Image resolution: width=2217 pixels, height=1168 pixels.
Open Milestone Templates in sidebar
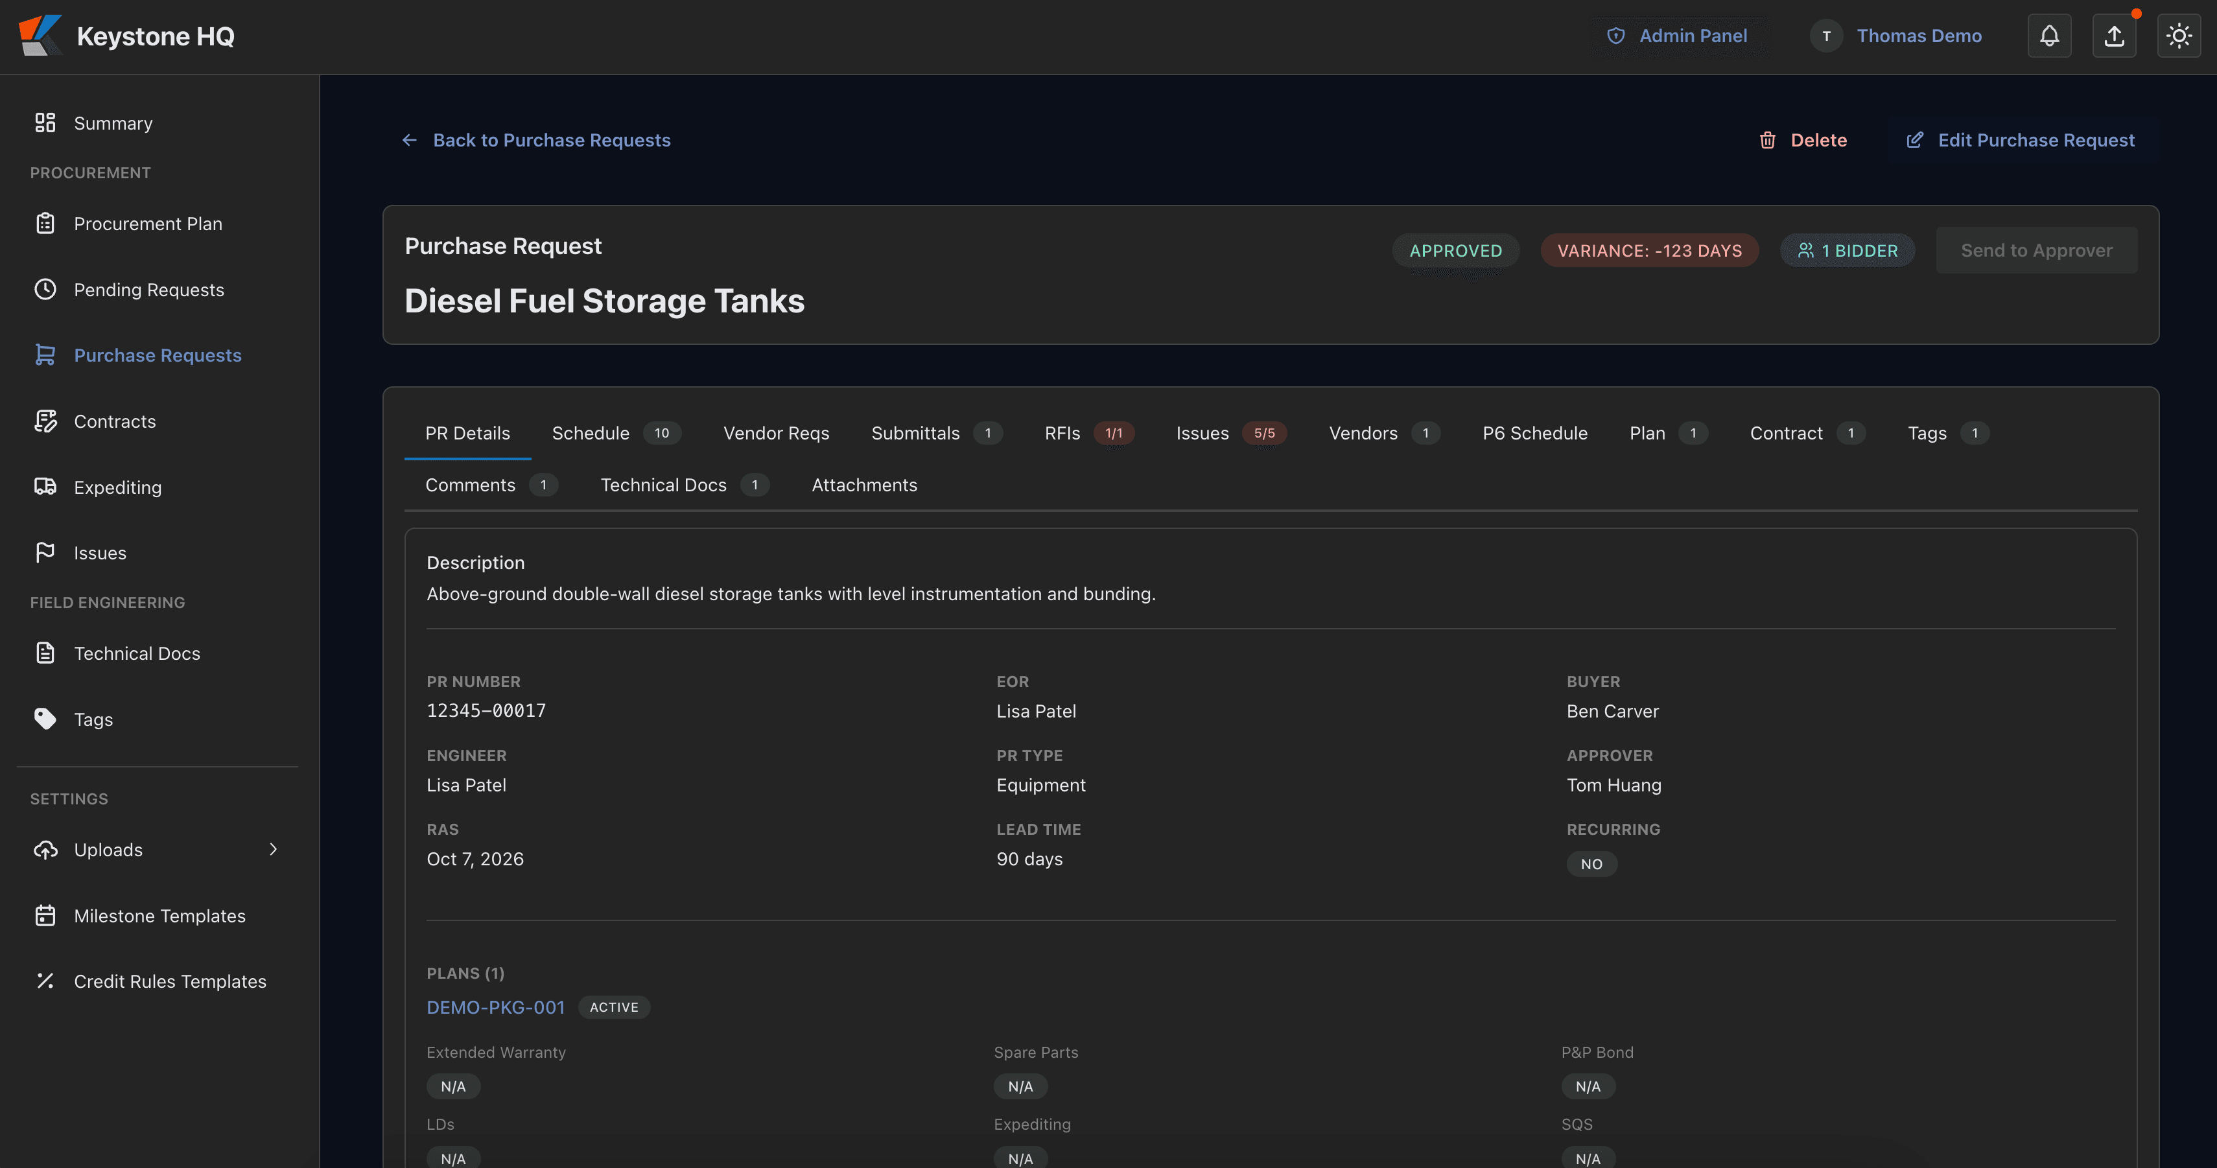point(160,916)
